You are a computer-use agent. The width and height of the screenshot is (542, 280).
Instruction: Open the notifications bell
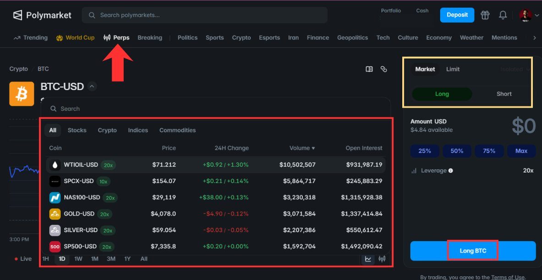pyautogui.click(x=503, y=15)
